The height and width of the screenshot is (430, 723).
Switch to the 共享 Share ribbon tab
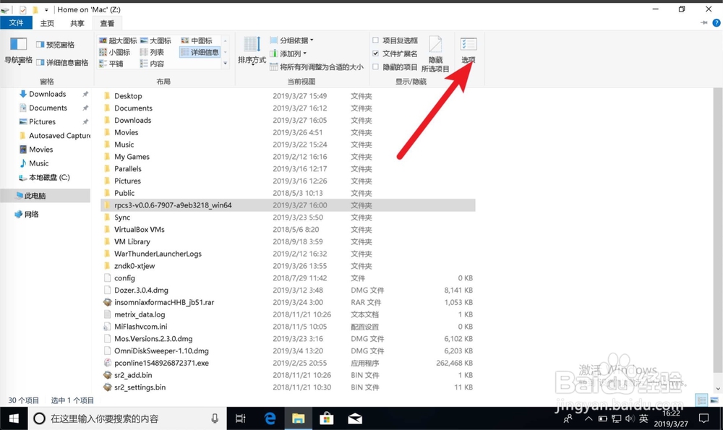coord(77,22)
